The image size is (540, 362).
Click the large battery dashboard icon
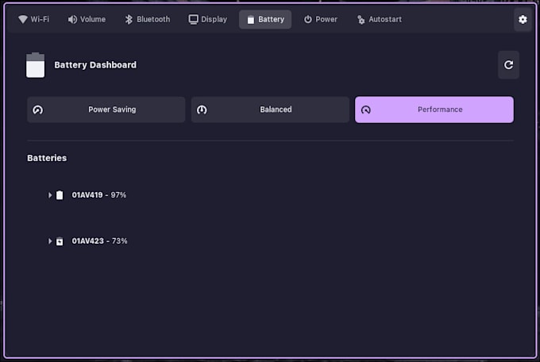[36, 65]
